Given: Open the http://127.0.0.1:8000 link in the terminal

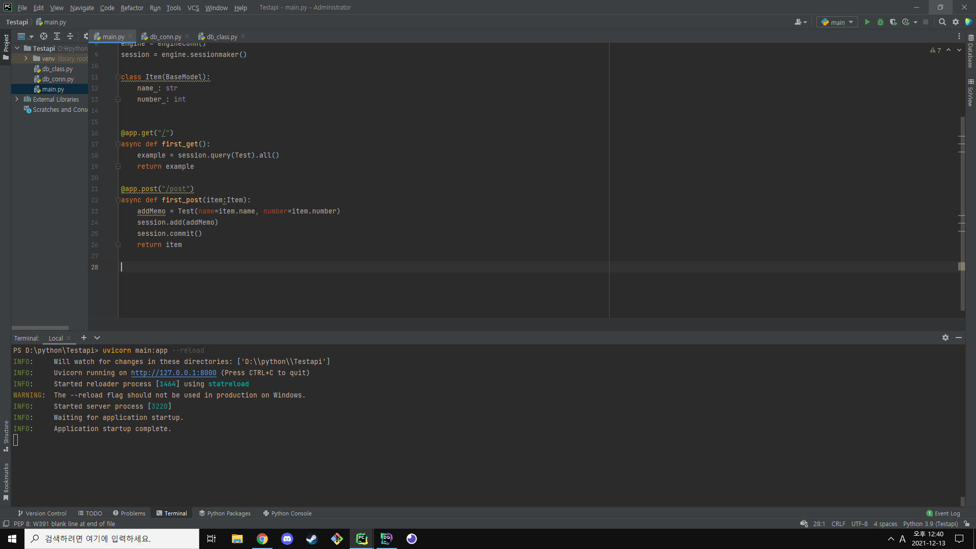Looking at the screenshot, I should [x=173, y=373].
